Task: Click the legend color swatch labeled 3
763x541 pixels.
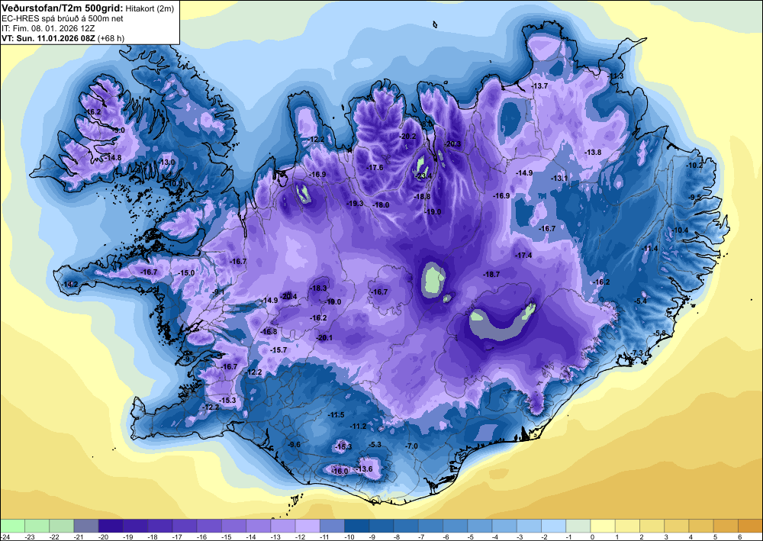Action: pos(677,526)
